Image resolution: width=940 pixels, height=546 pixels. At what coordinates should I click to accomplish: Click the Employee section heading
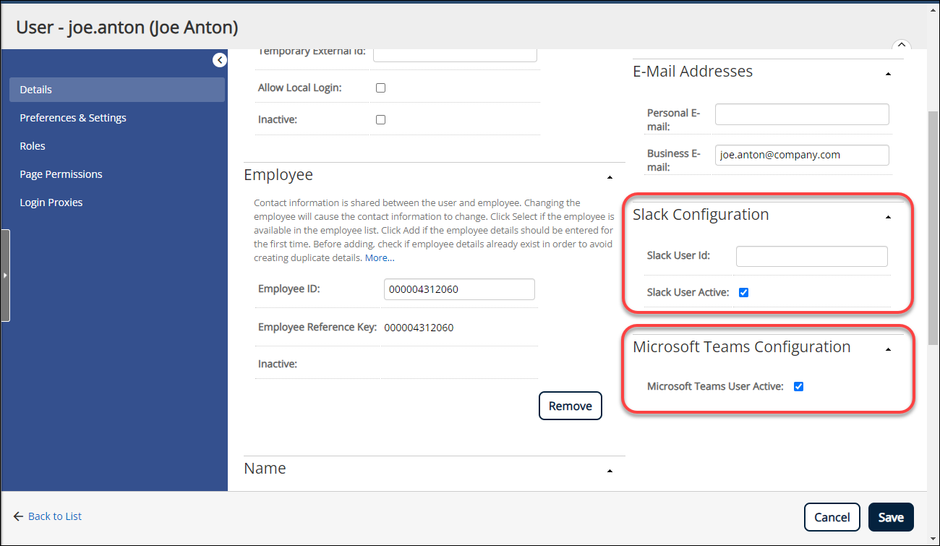click(x=278, y=175)
